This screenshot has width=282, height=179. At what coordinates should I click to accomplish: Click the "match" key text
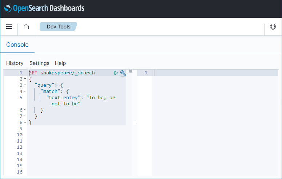tap(51, 91)
